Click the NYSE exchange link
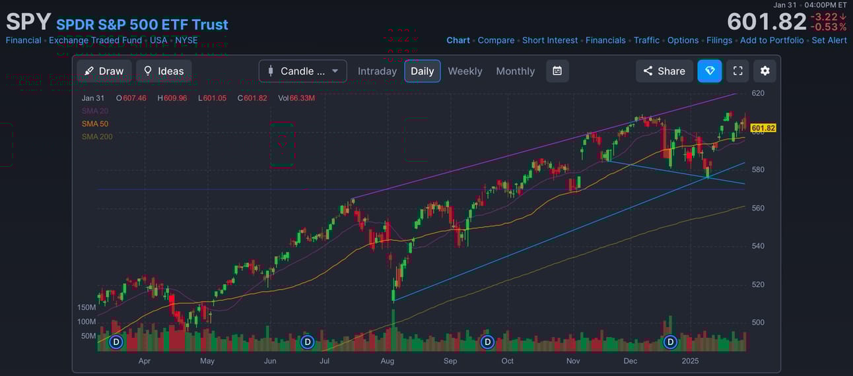The image size is (853, 376). pos(186,40)
